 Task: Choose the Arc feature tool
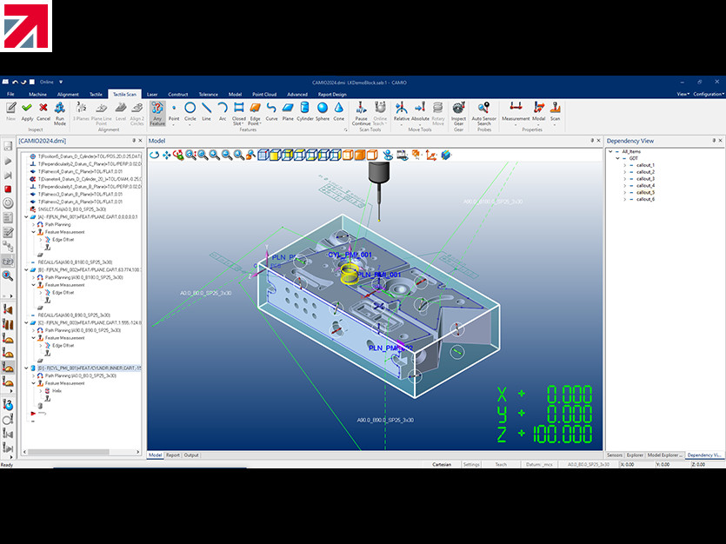point(223,111)
